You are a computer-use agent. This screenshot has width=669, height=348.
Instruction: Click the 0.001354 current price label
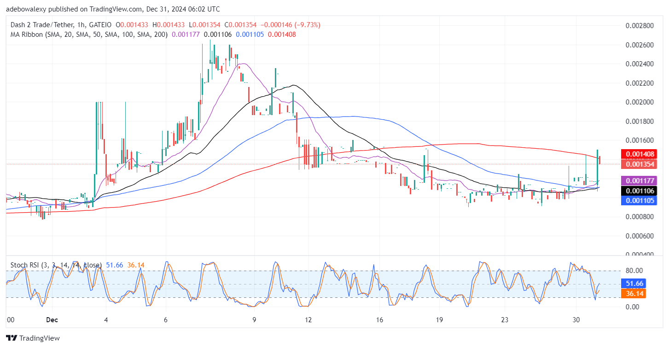coord(639,164)
